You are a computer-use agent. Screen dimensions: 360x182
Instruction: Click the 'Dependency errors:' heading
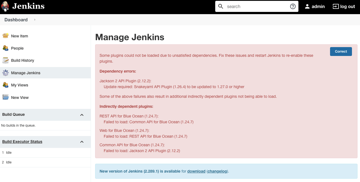[x=118, y=71]
